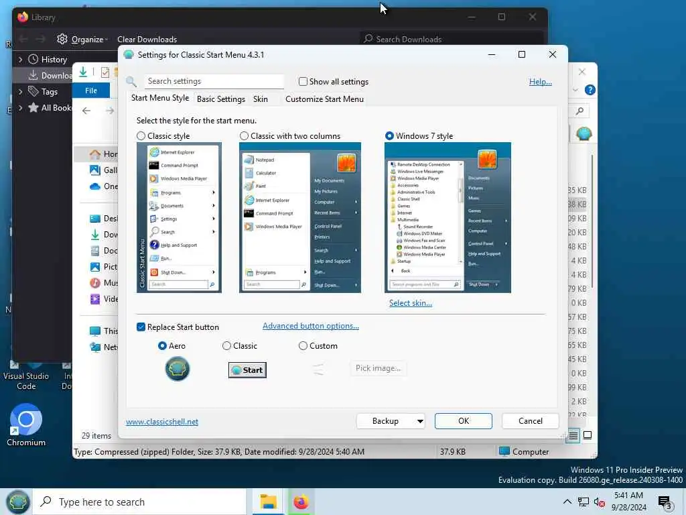Click Organize gear icon in Library window

(62, 39)
